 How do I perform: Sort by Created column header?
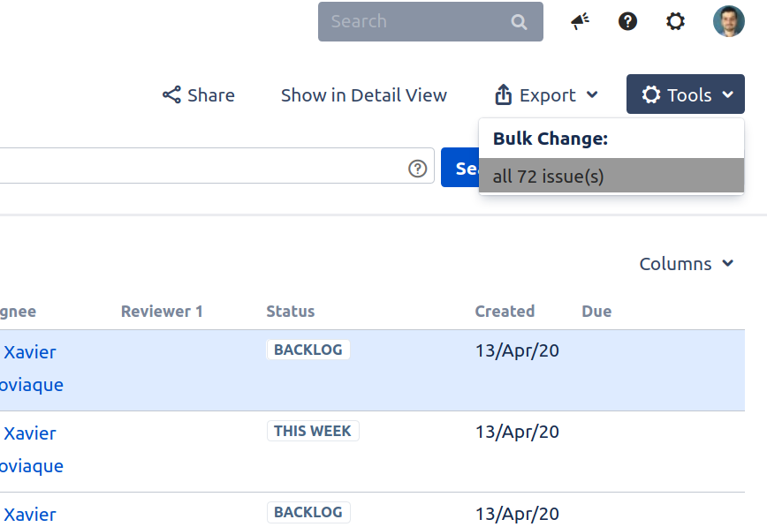pyautogui.click(x=505, y=312)
